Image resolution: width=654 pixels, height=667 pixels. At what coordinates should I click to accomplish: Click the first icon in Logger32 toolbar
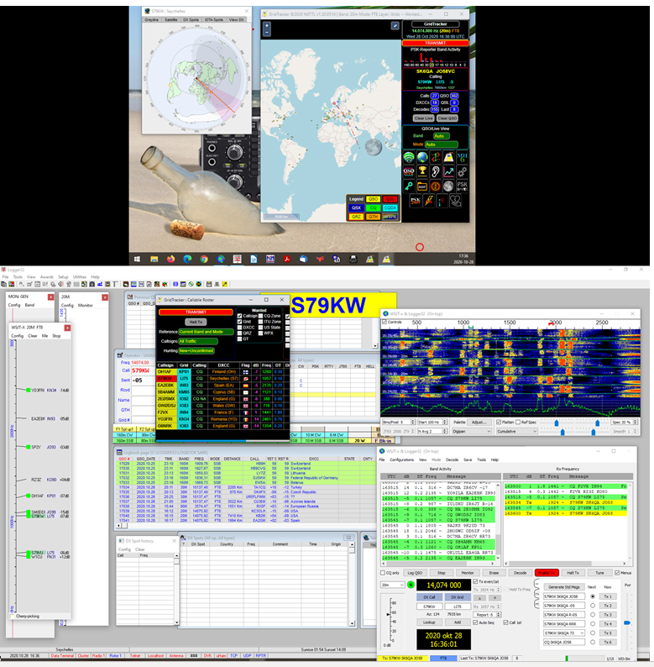(4, 284)
